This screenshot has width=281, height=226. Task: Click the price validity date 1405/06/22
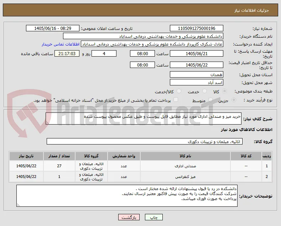point(197,65)
